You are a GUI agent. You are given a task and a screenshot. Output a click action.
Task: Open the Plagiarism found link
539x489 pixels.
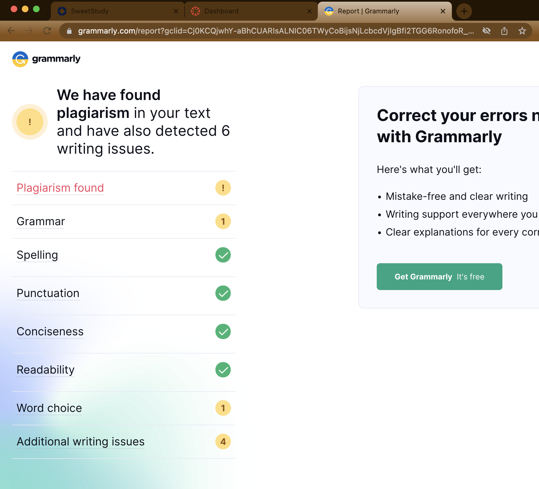(60, 188)
